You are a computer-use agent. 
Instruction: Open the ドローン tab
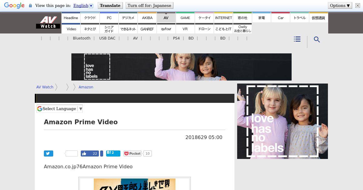204,29
